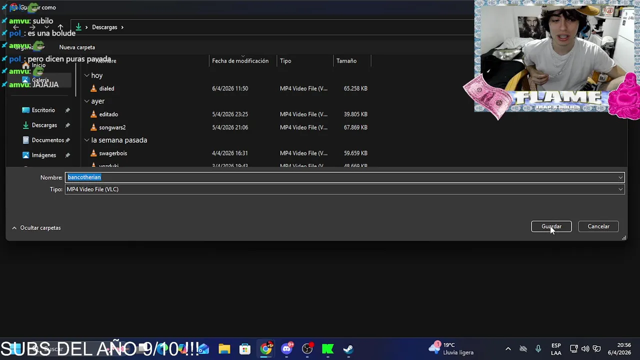Click the chevron toggle beside Ocultar carpetas

coord(14,228)
